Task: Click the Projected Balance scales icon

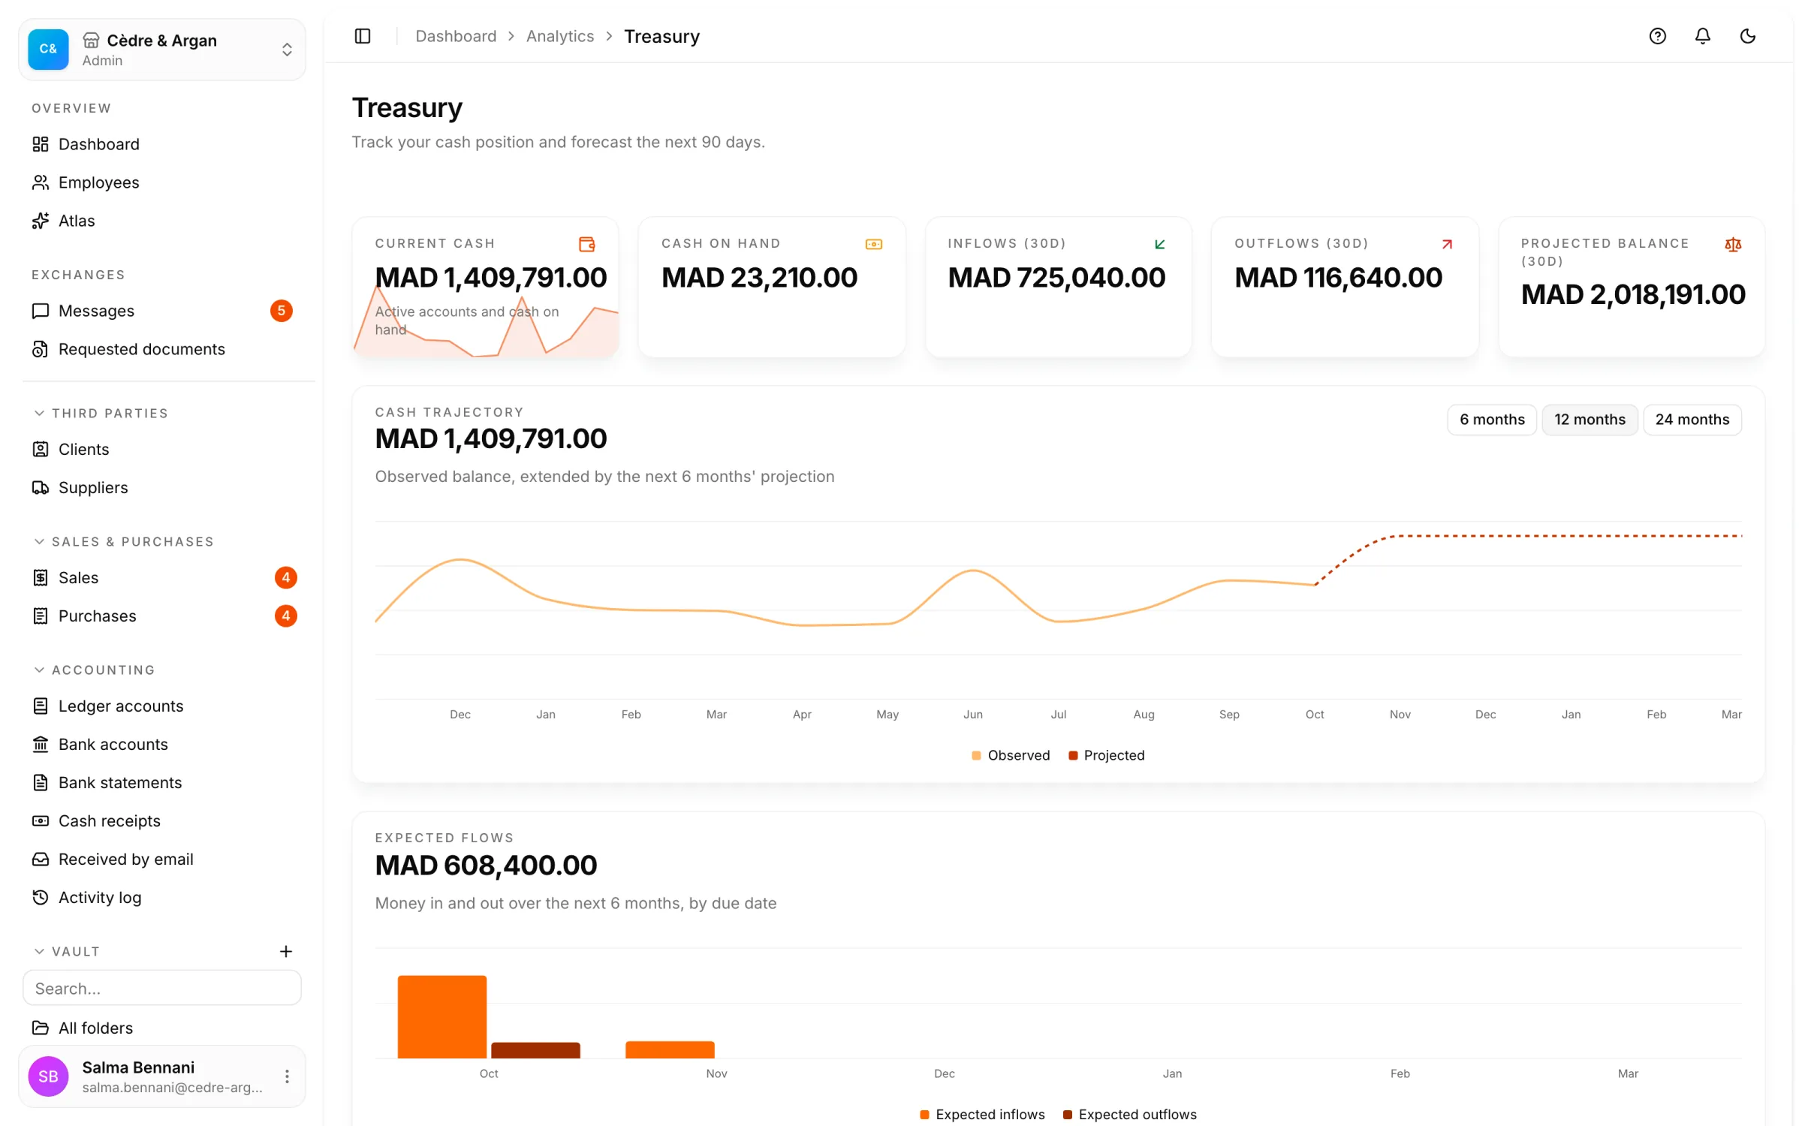Action: pyautogui.click(x=1733, y=244)
